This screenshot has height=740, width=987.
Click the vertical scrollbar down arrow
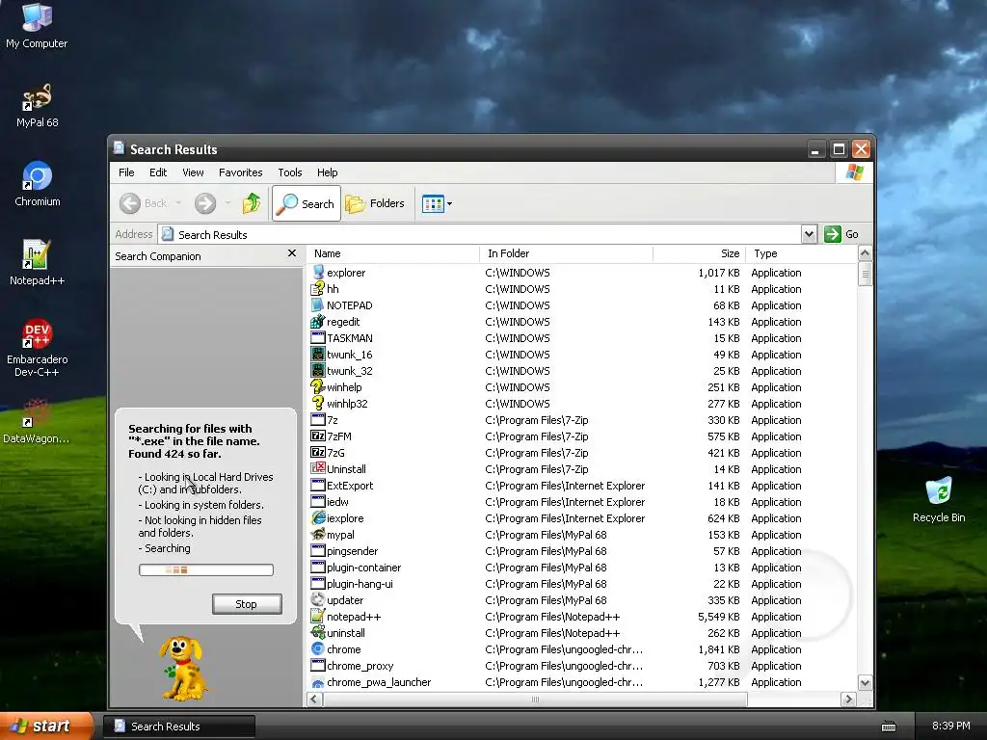click(865, 683)
